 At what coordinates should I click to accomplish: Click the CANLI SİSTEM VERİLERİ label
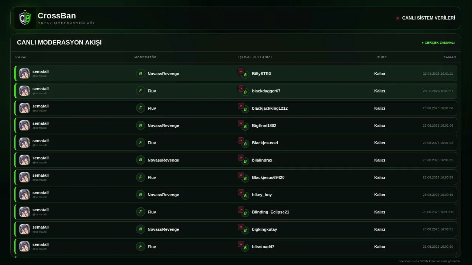click(428, 18)
